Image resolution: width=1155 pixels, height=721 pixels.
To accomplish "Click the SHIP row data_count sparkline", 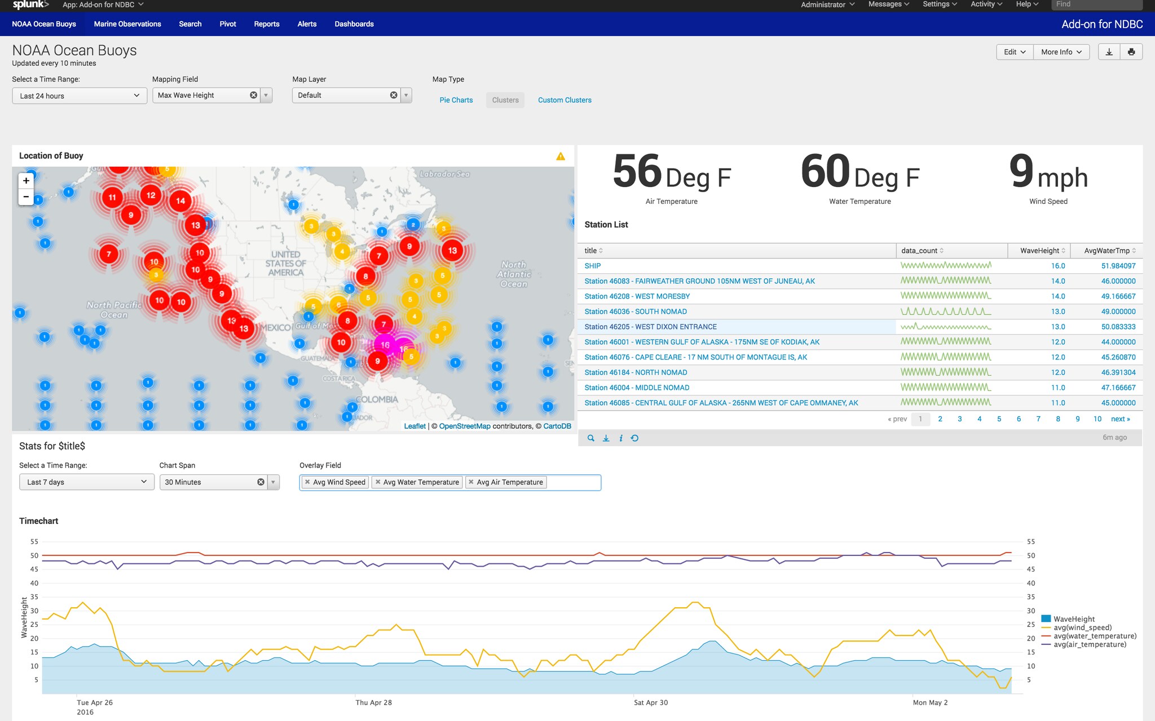I will [x=946, y=266].
